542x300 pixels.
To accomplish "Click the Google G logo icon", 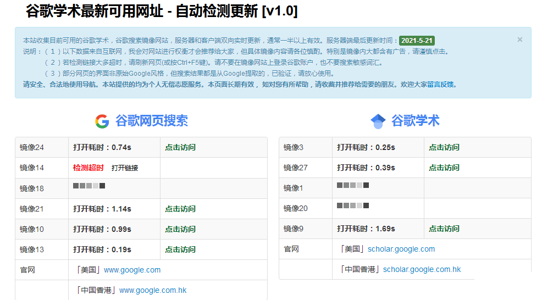I will click(102, 121).
